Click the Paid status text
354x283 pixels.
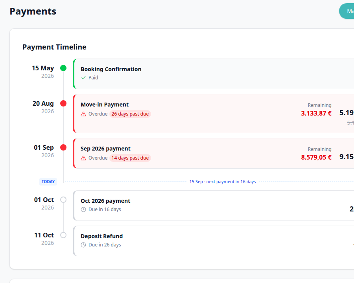point(93,78)
